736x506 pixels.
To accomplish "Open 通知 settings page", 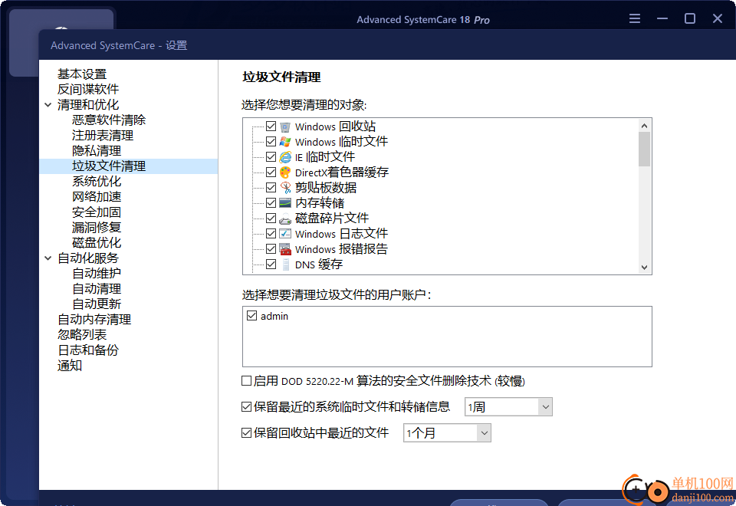I will 70,366.
